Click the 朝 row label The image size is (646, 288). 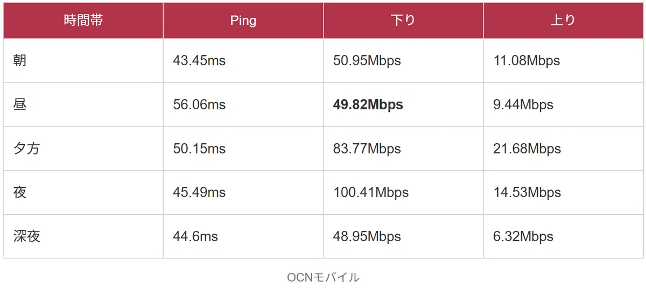pos(20,60)
